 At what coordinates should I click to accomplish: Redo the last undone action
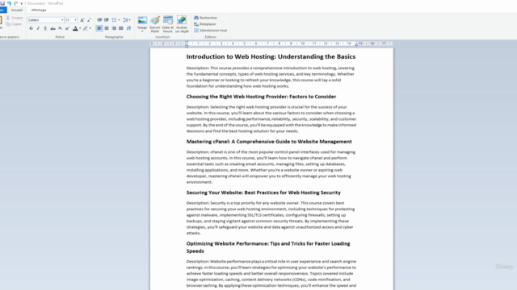click(x=15, y=3)
